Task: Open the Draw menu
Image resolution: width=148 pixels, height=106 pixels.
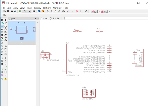Action: coord(15,8)
